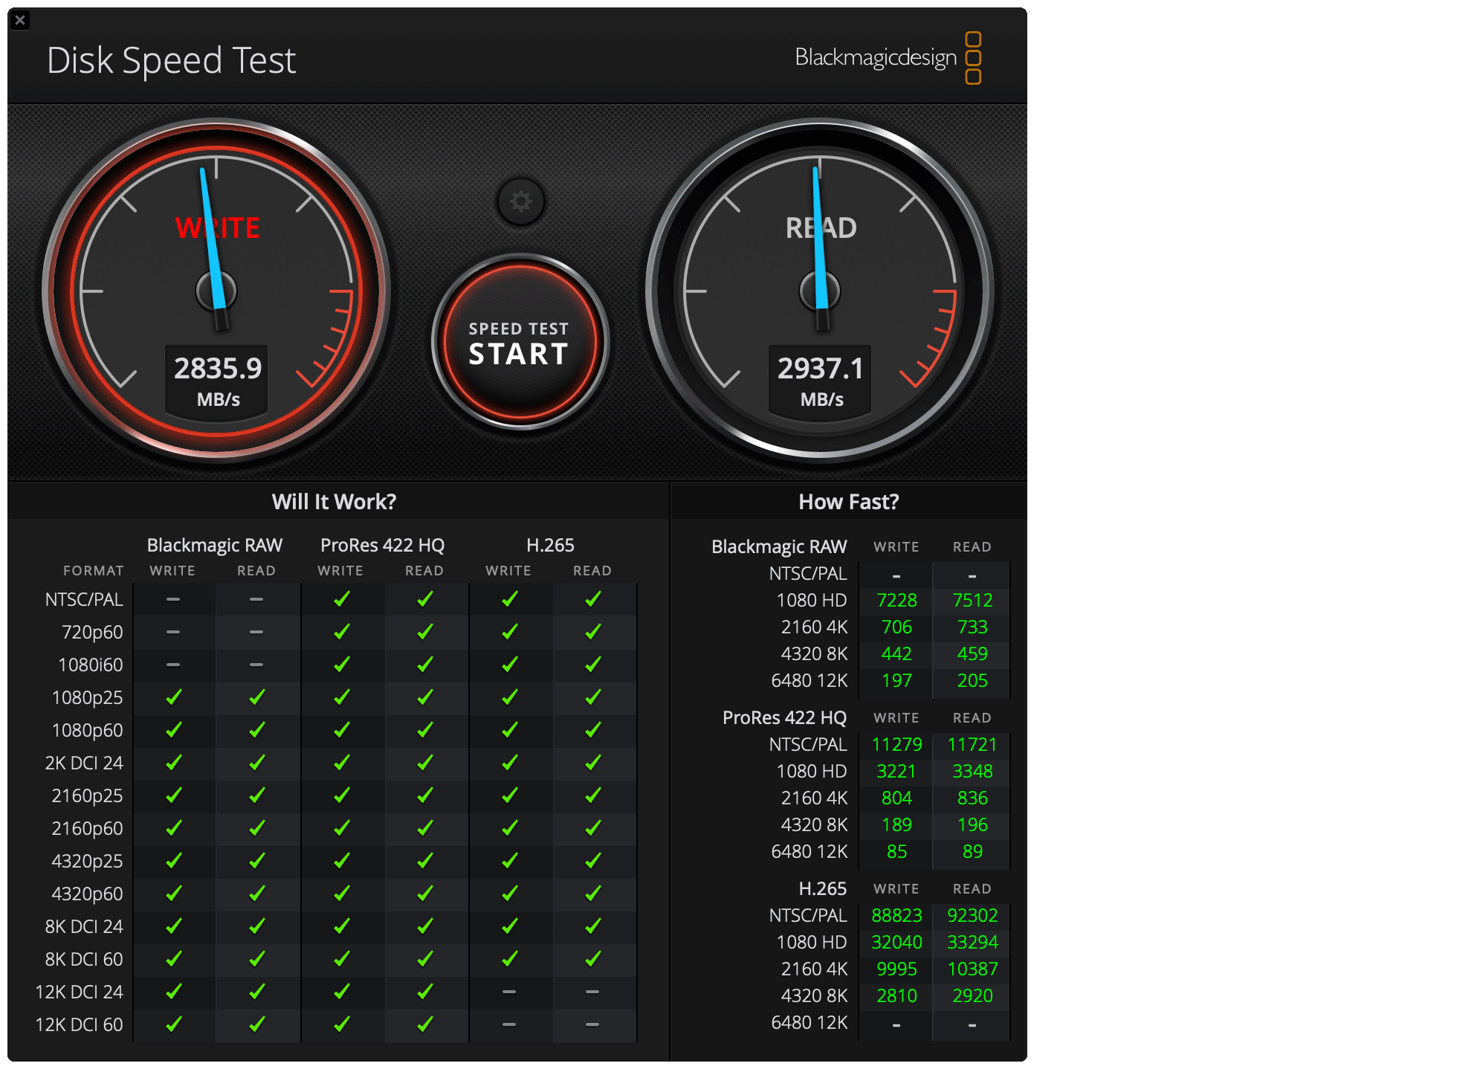Click H.265 write checkmark for 8K DCI 24

509,926
